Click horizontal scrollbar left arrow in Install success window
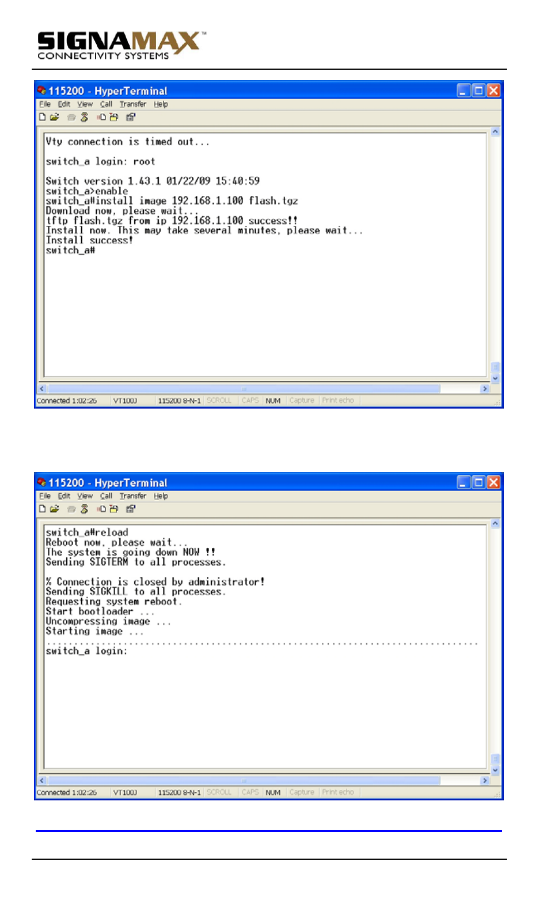 [42, 389]
